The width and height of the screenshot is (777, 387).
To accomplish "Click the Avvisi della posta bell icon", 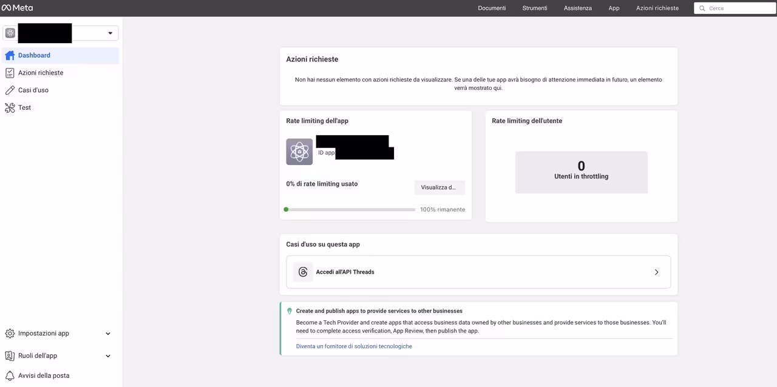I will click(10, 375).
